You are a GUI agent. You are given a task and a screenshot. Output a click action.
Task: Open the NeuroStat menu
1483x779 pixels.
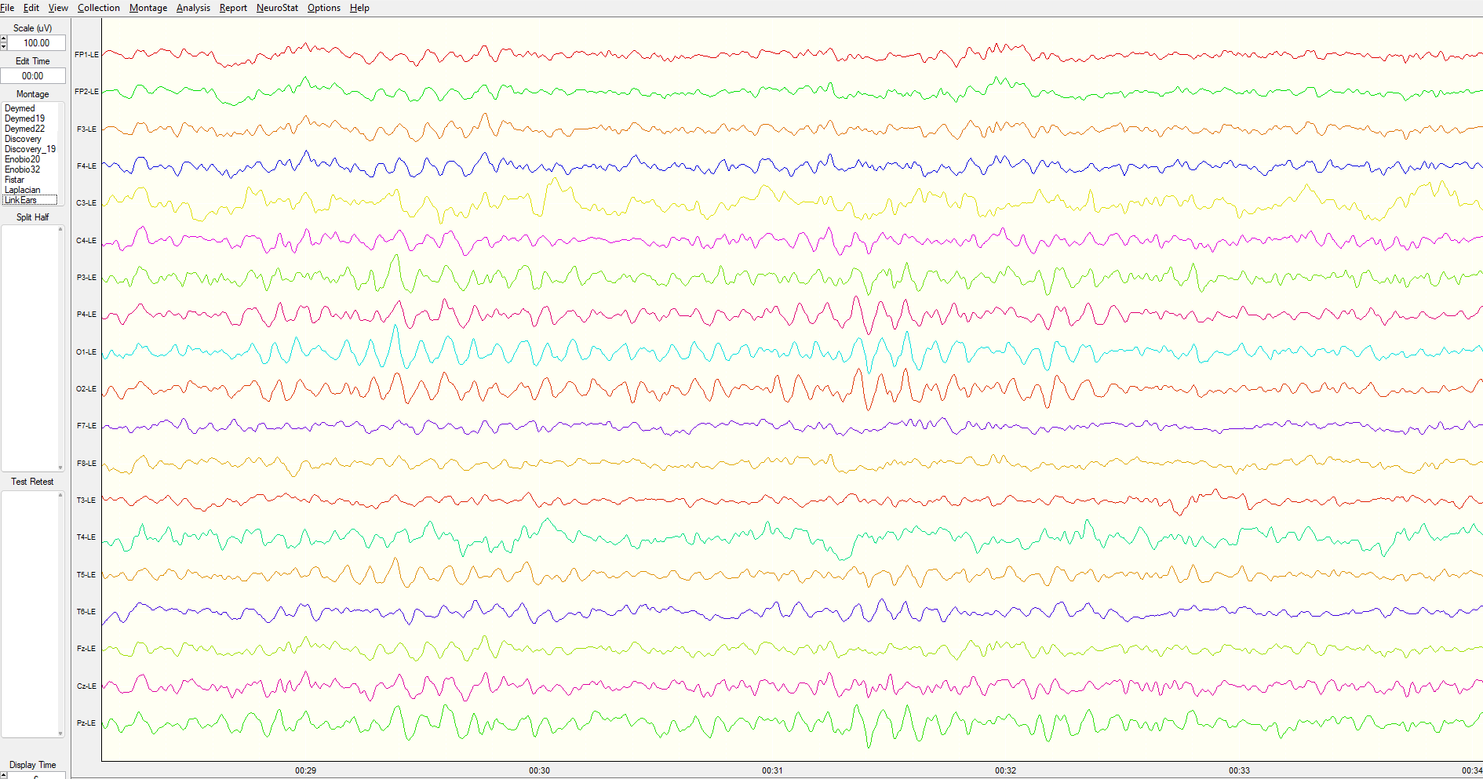(x=276, y=7)
